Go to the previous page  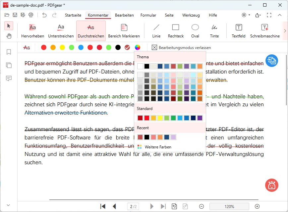[x=114, y=206]
